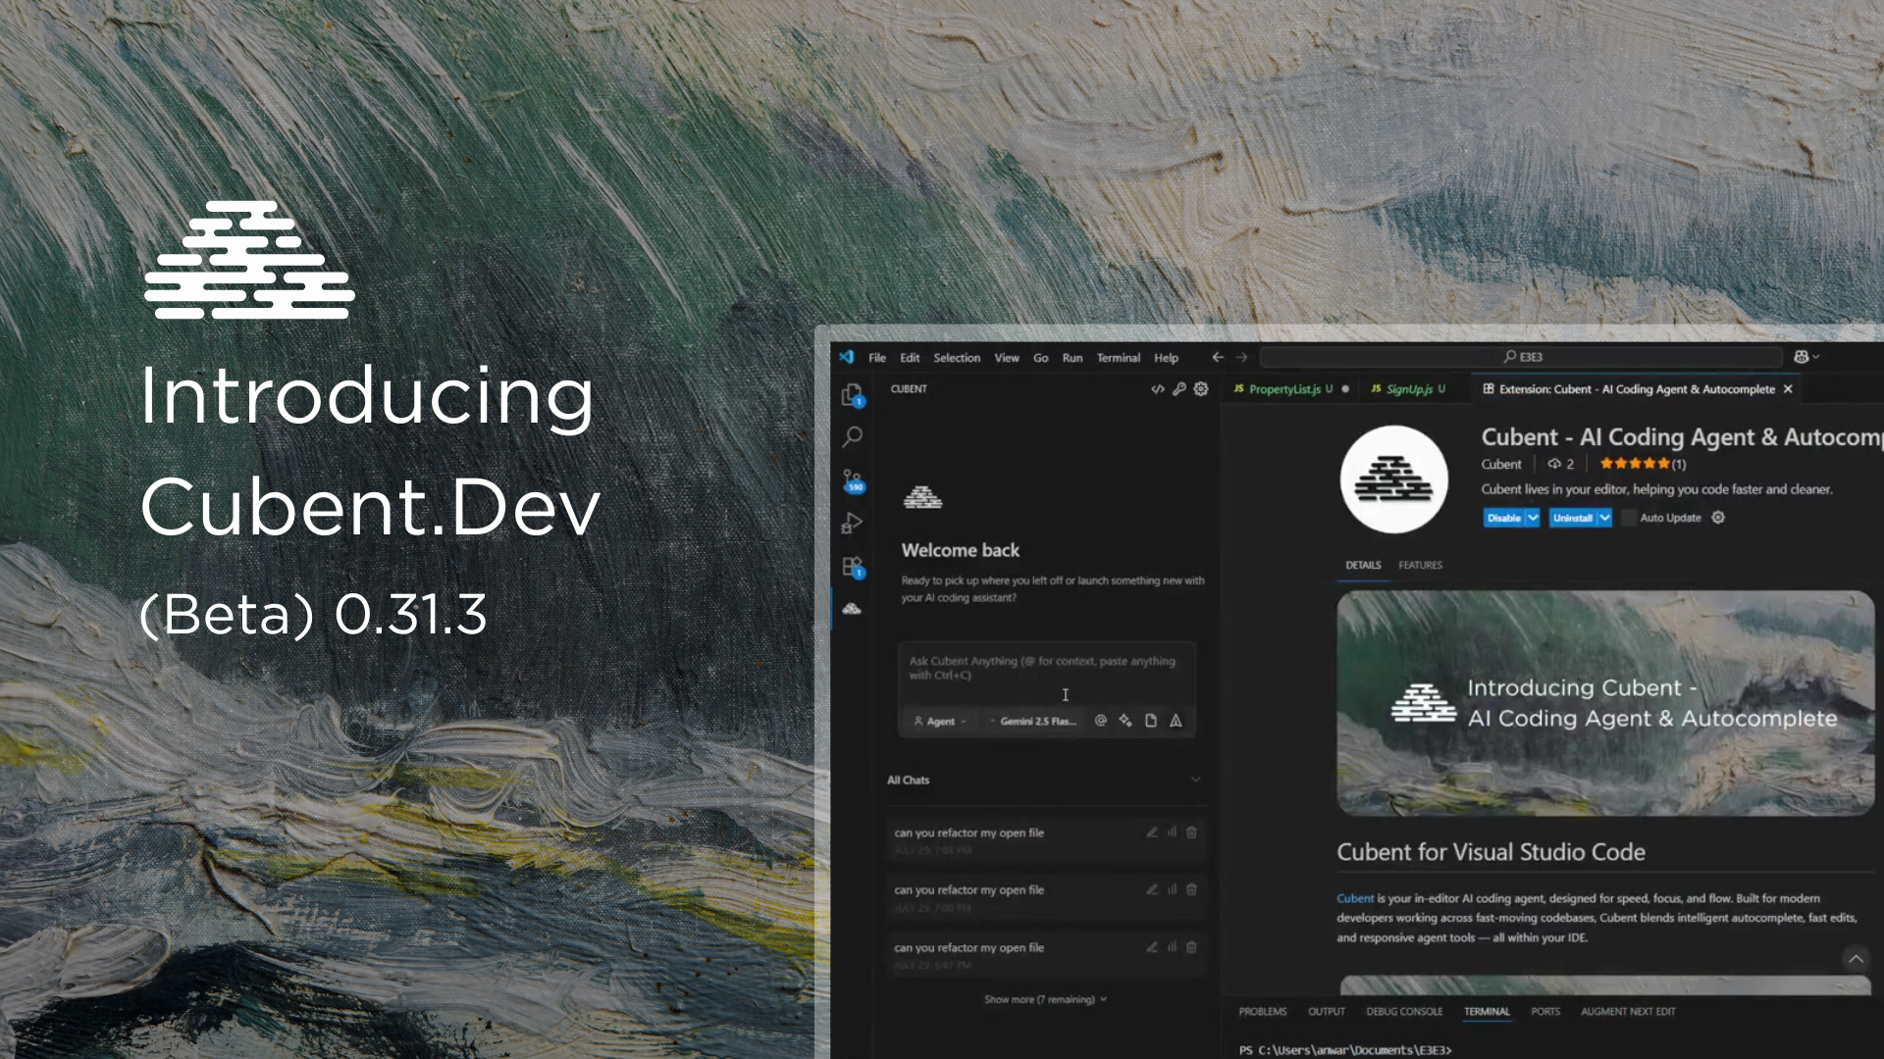Toggle the Auto Update checkbox
Screen dimensions: 1884x1059
coord(1629,518)
